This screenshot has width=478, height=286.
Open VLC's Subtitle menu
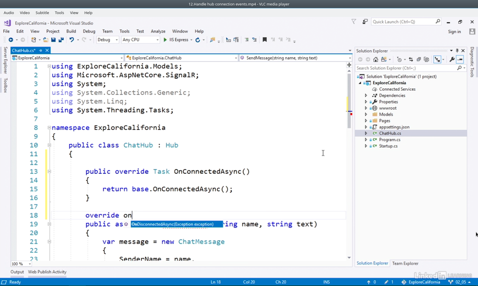tap(42, 13)
